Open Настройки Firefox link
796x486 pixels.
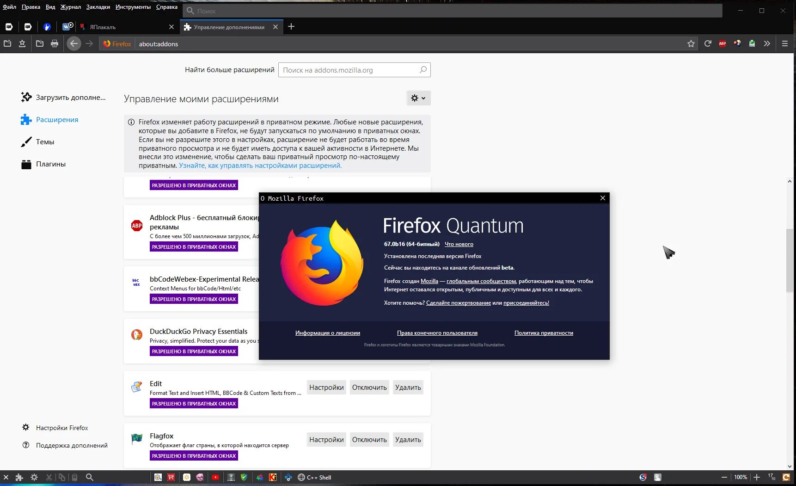55,428
